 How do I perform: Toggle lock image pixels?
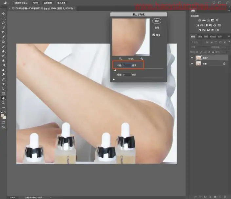click(201, 52)
